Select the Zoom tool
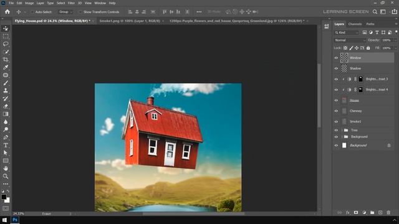This screenshot has height=224, width=399. 6,176
